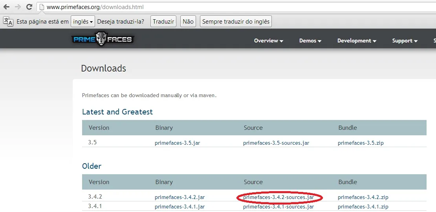Screen dimensions: 436x212
Task: Click the Downloads page heading
Action: click(x=103, y=68)
